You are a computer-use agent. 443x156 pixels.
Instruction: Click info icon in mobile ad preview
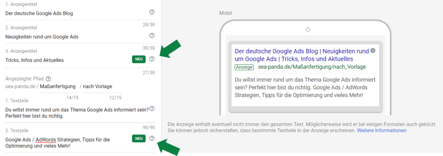[x=373, y=51]
